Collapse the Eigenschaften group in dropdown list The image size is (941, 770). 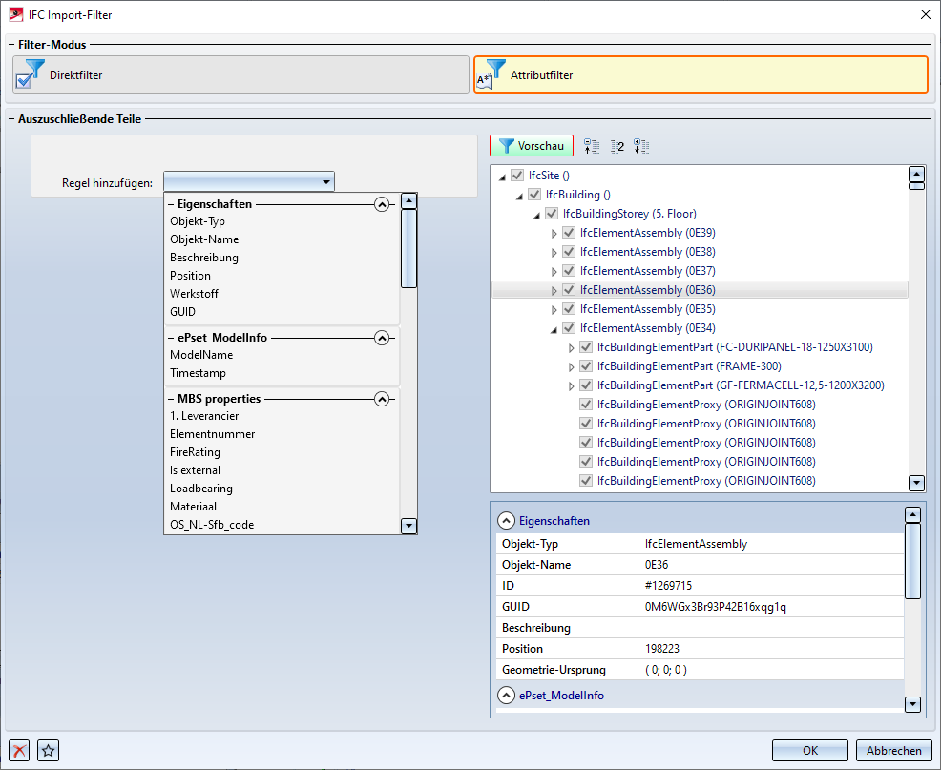click(382, 203)
